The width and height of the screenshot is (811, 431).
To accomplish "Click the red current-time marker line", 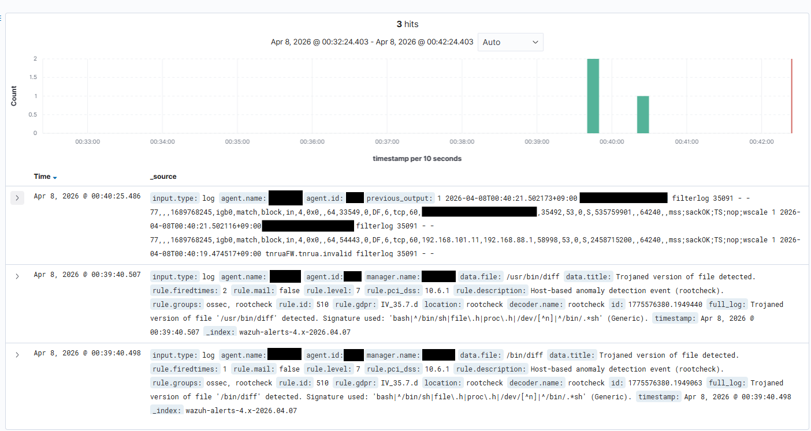I will click(x=791, y=96).
